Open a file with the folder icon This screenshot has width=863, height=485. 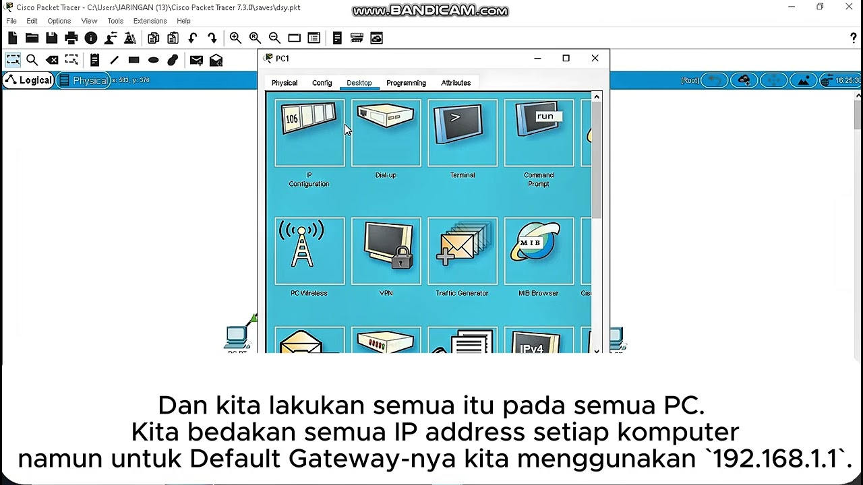click(32, 38)
